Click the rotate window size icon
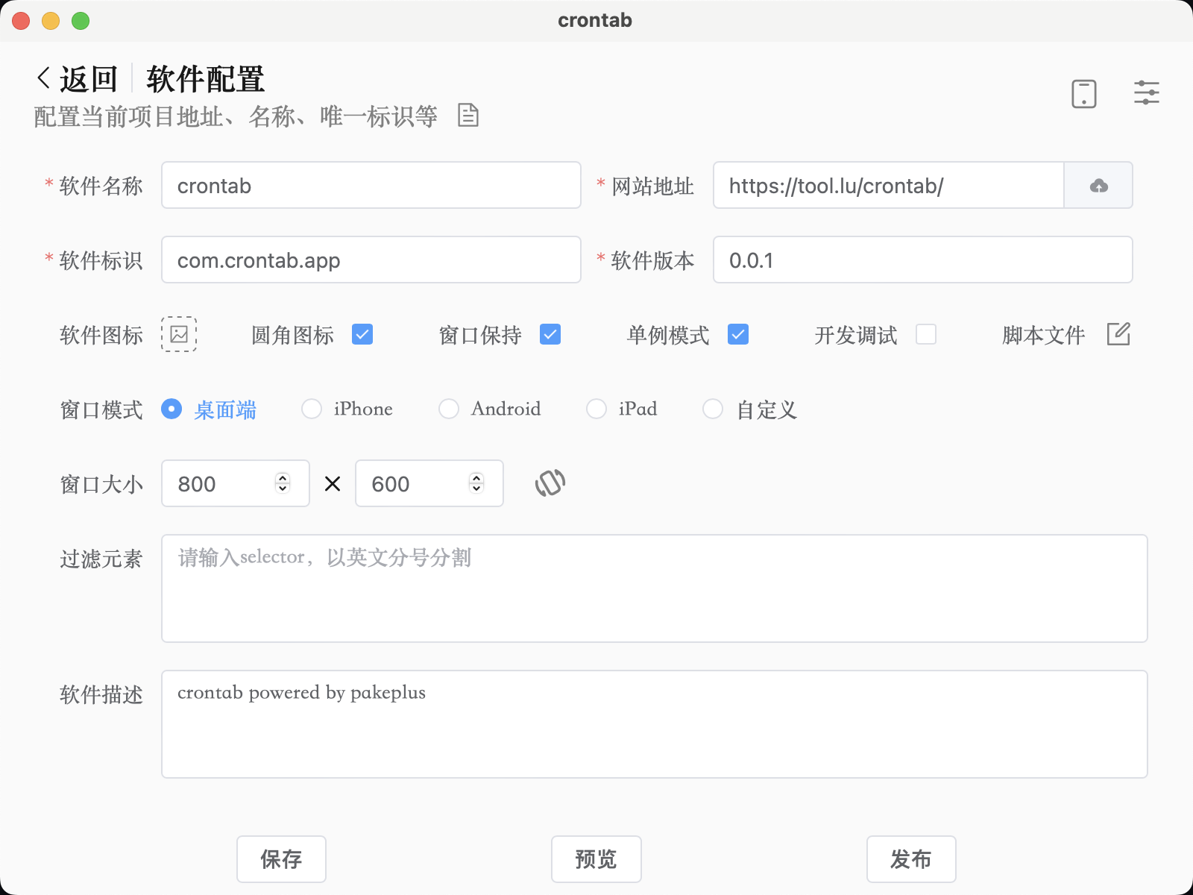 (x=550, y=483)
